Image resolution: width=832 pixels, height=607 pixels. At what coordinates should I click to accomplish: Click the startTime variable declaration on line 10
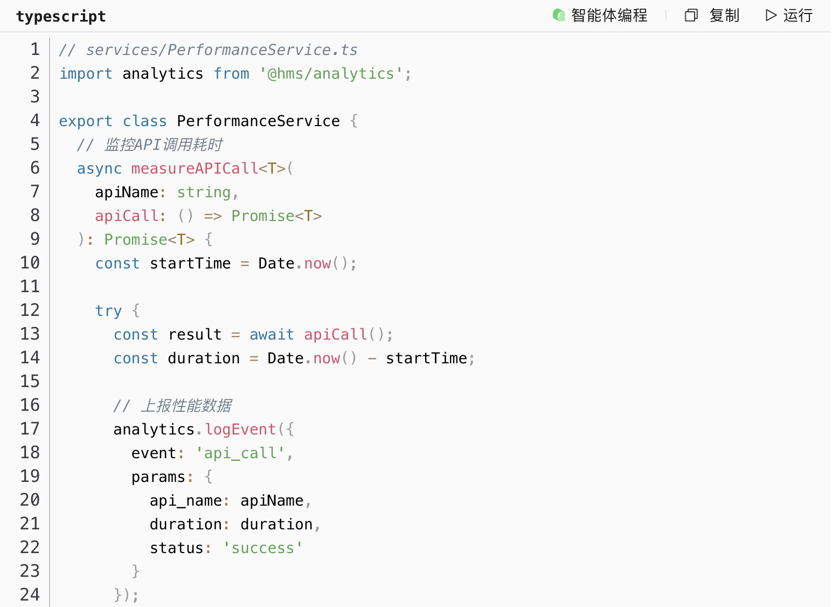click(190, 263)
